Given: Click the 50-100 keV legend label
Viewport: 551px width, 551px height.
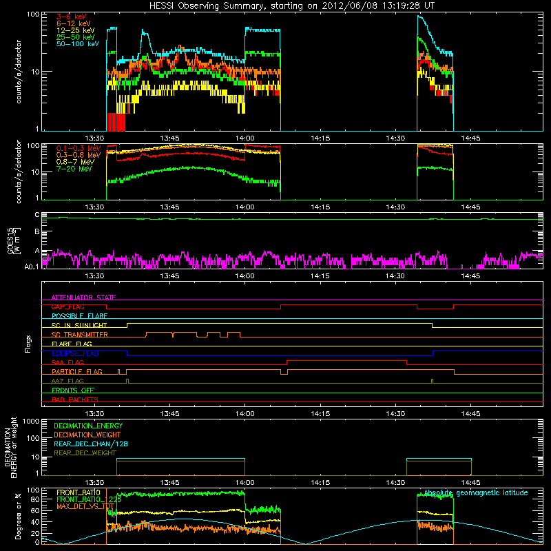Looking at the screenshot, I should (x=78, y=44).
